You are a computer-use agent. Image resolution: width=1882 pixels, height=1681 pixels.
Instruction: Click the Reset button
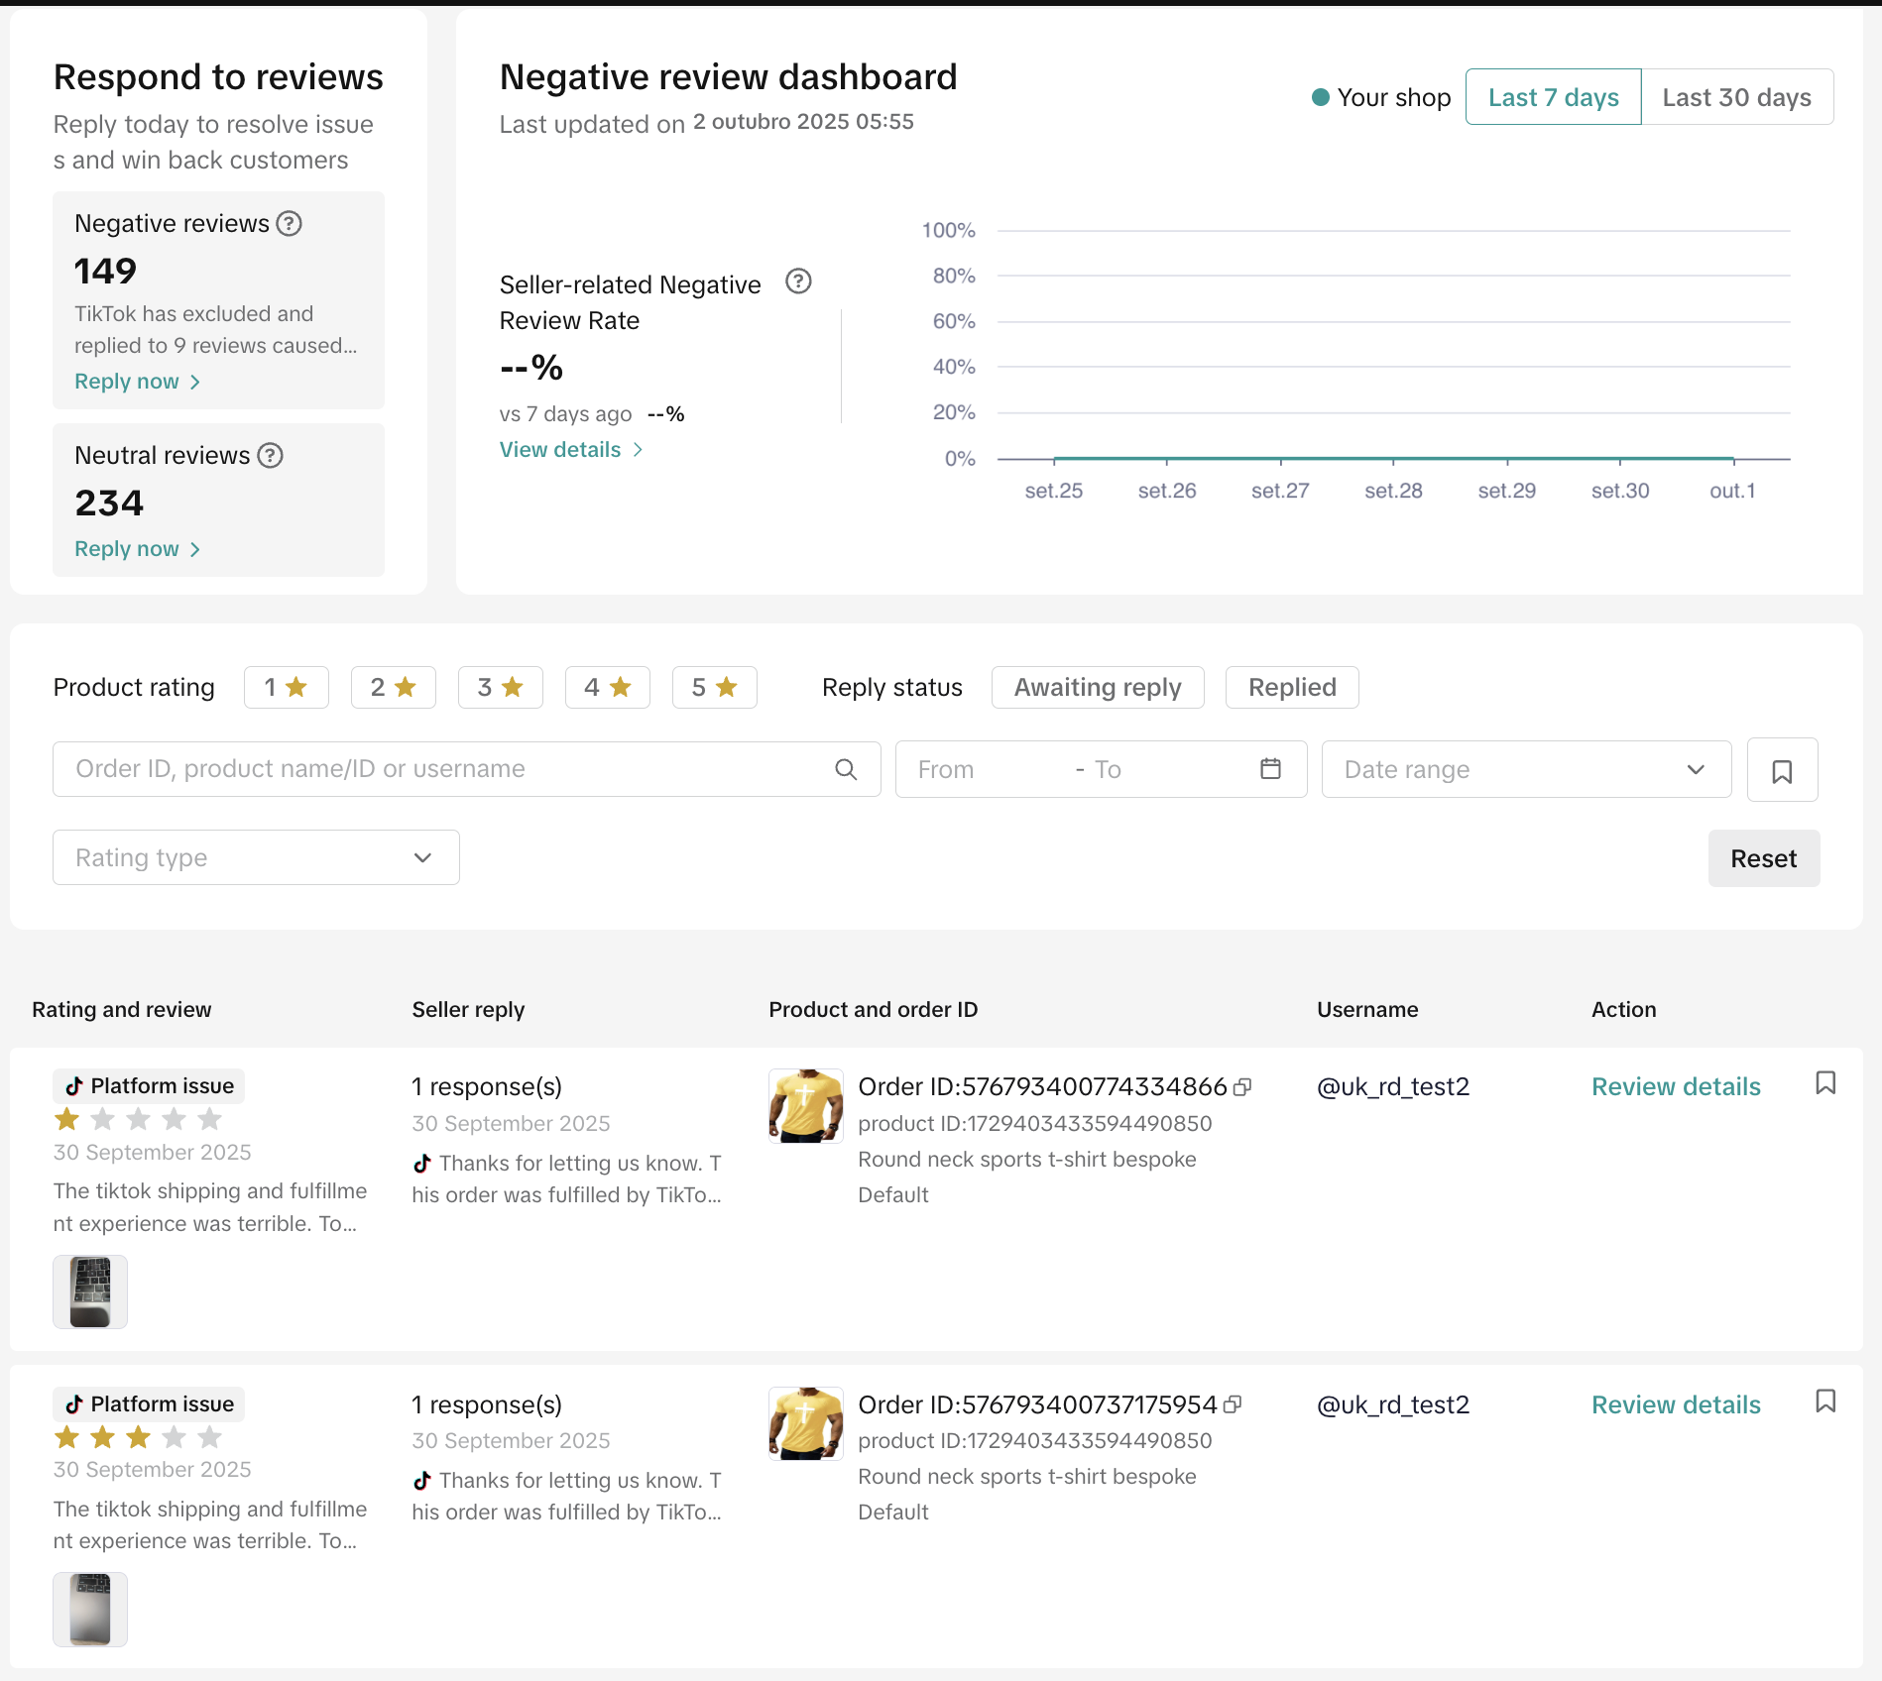coord(1763,858)
